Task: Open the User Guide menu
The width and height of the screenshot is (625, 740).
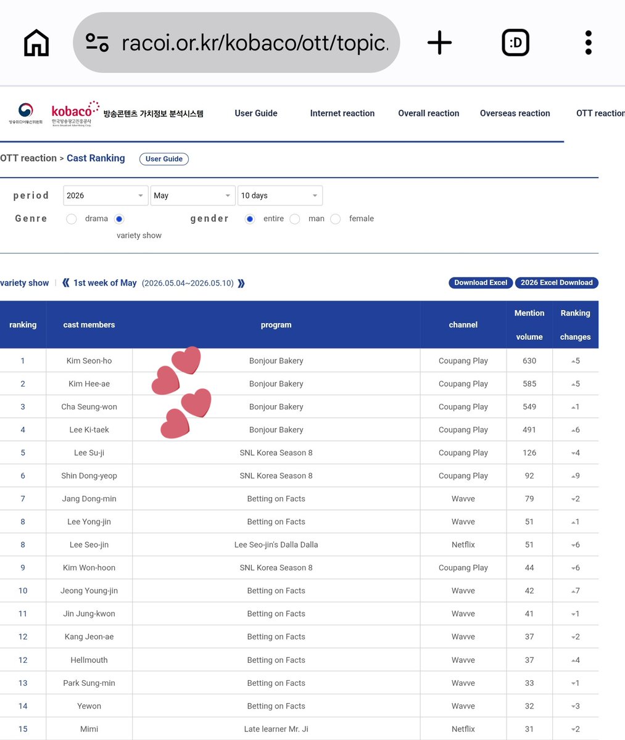Action: click(x=256, y=113)
